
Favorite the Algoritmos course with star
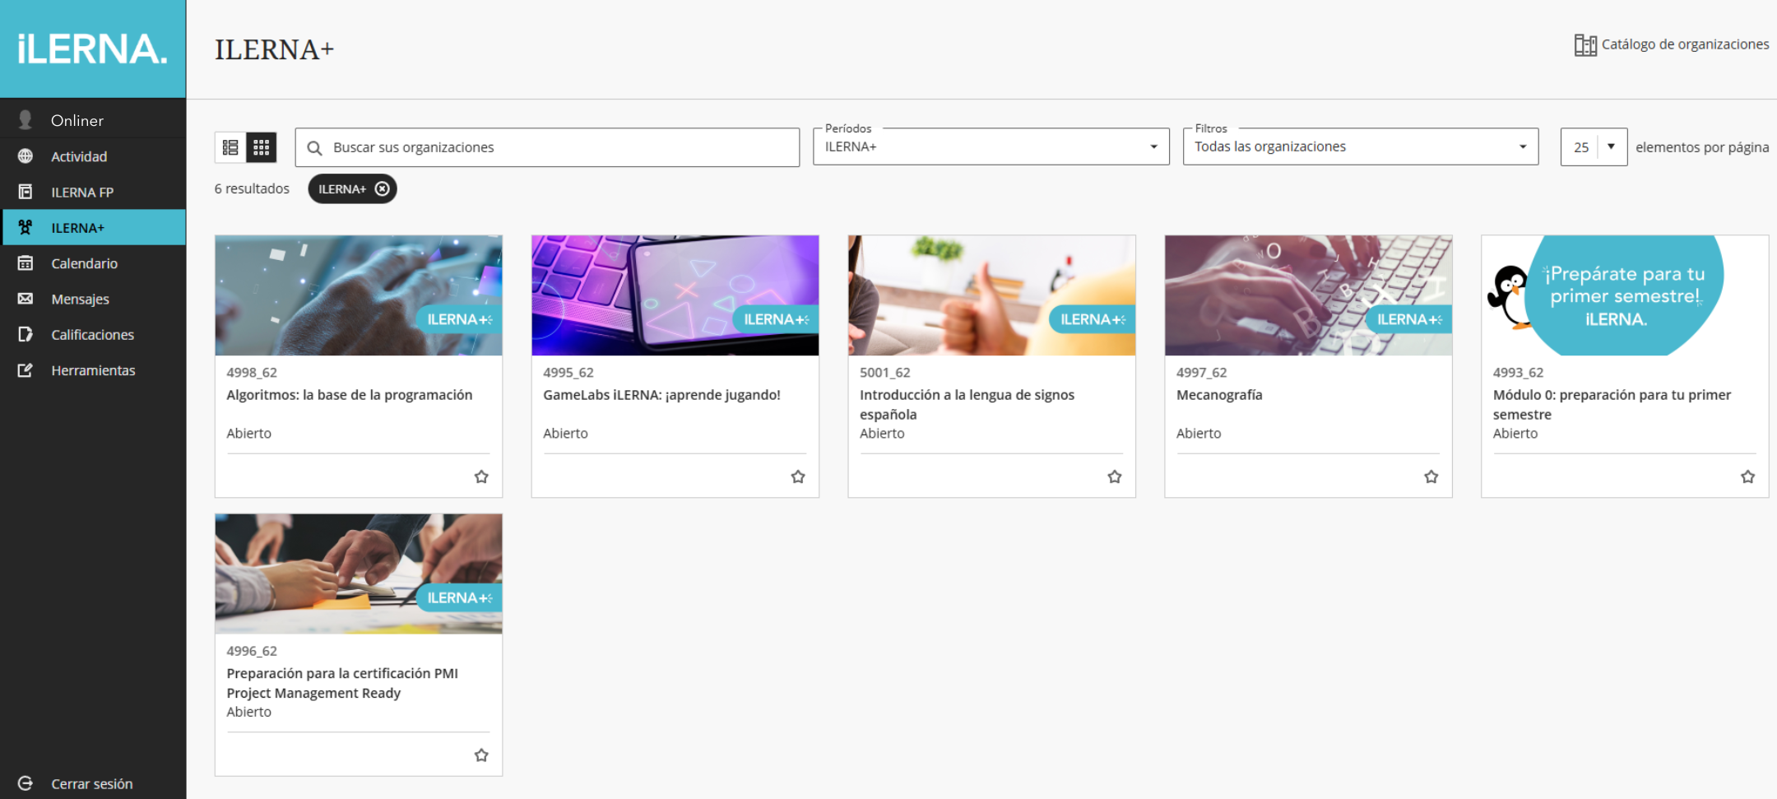coord(481,476)
